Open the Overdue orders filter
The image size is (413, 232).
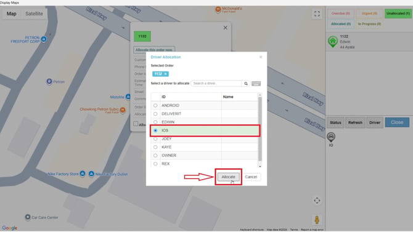tap(340, 14)
